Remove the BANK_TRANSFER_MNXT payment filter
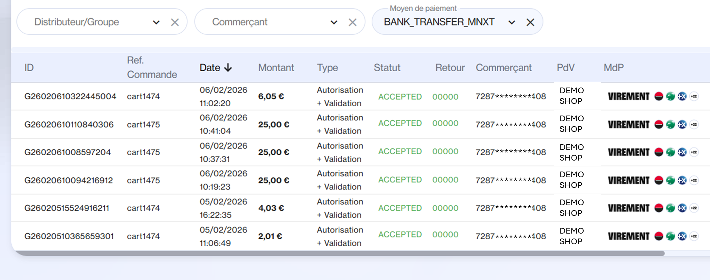The width and height of the screenshot is (710, 280). pos(530,22)
